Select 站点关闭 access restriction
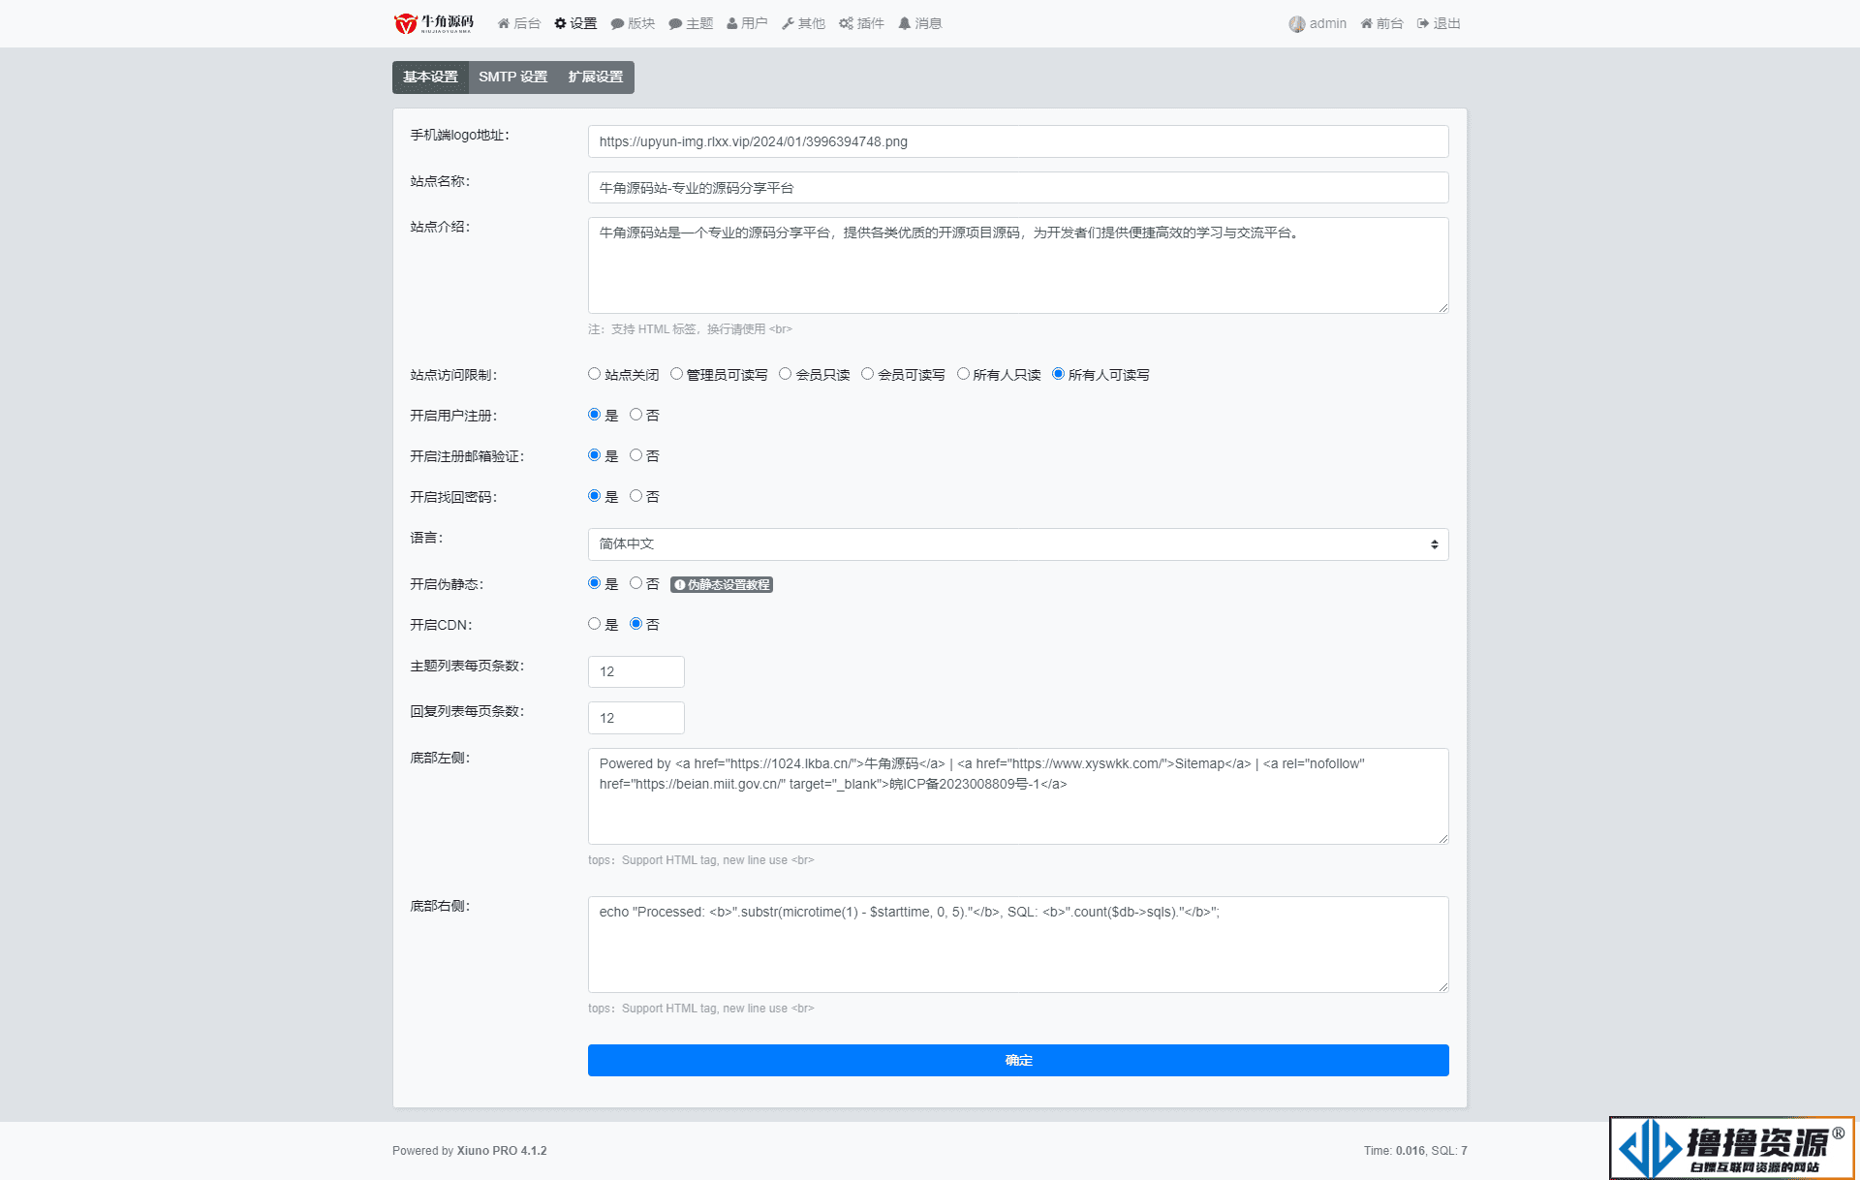Screen dimensions: 1860x1180 [x=594, y=374]
